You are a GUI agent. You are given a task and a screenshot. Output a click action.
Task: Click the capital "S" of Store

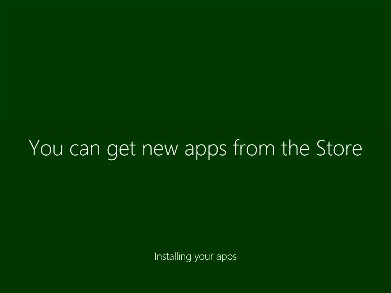click(322, 148)
